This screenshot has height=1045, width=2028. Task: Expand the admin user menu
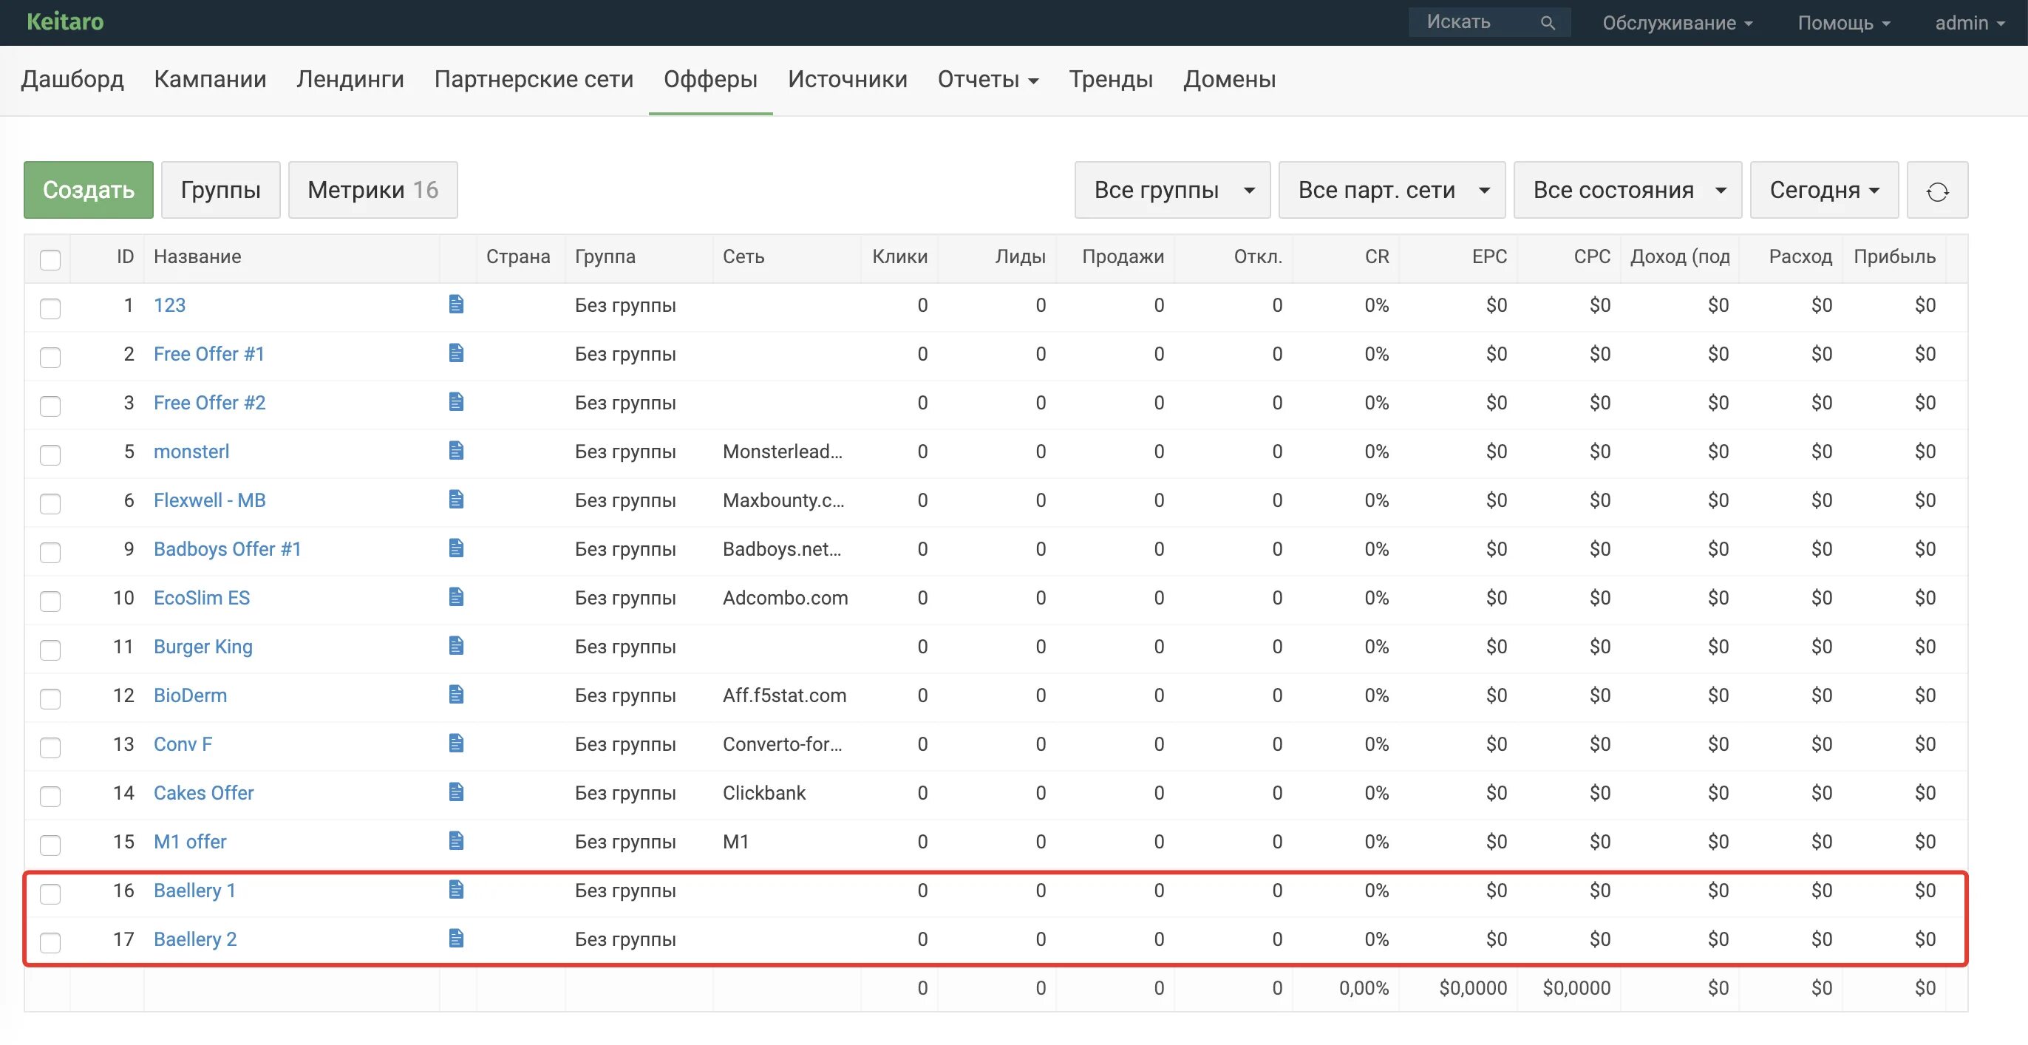coord(1970,23)
